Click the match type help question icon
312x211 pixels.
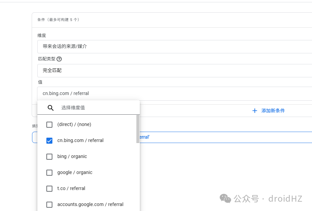pos(59,59)
